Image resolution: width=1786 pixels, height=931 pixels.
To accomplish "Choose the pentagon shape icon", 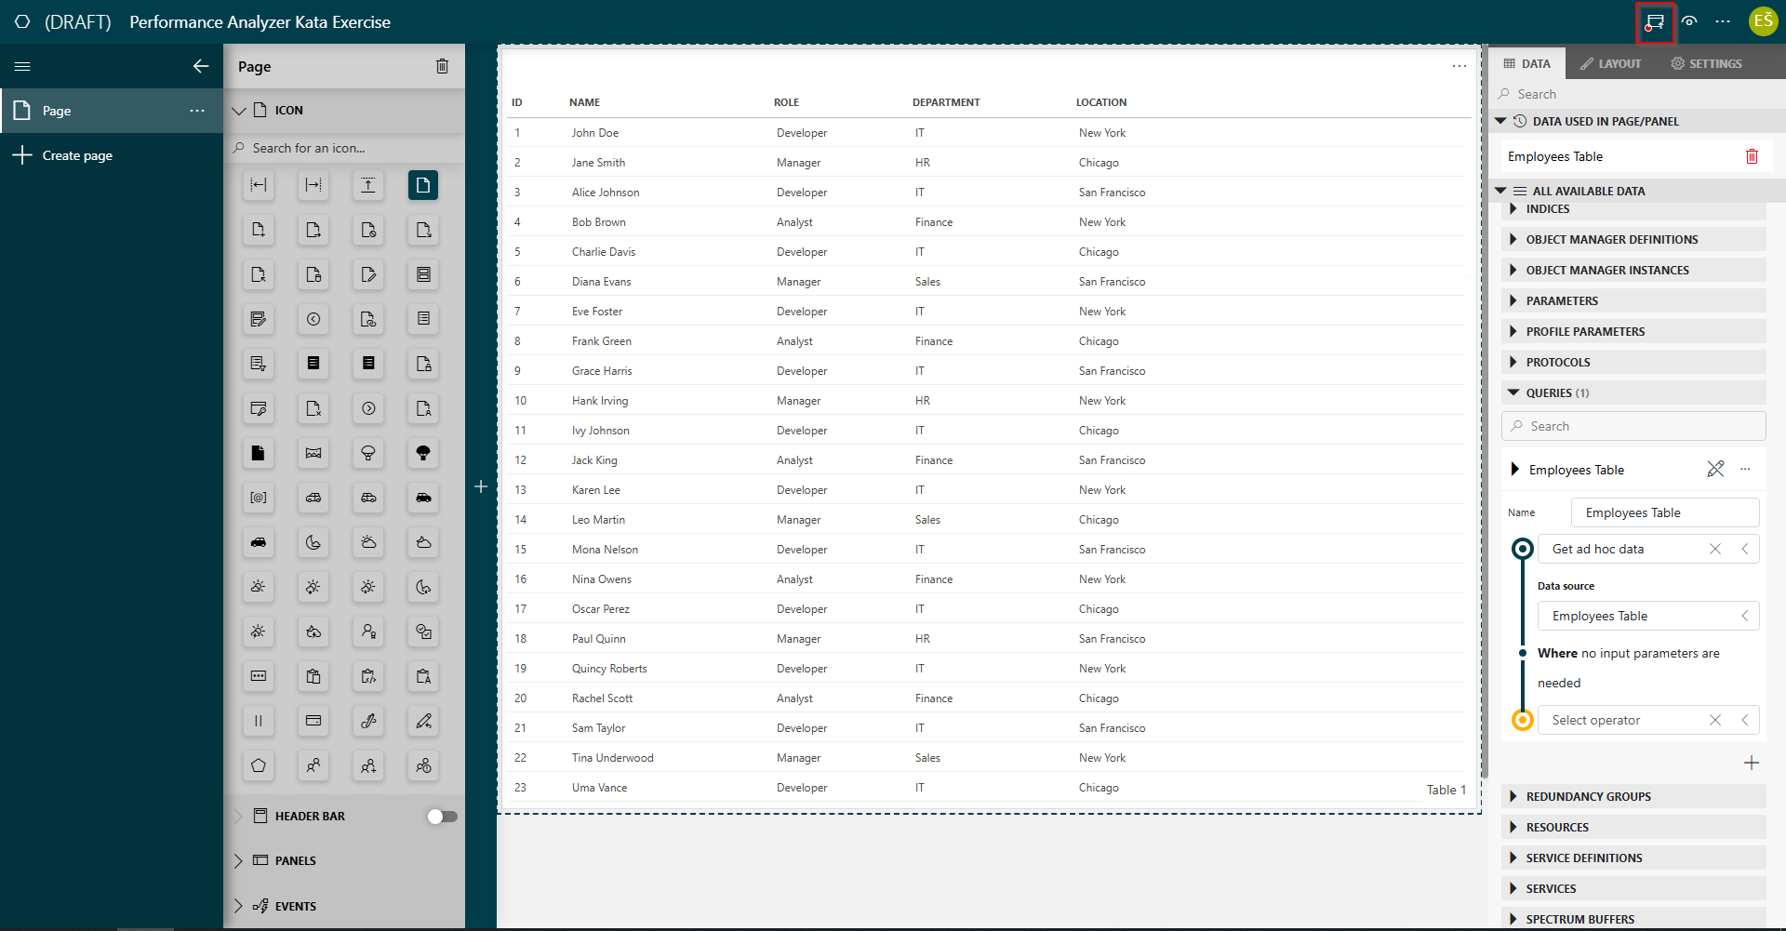I will pyautogui.click(x=259, y=765).
